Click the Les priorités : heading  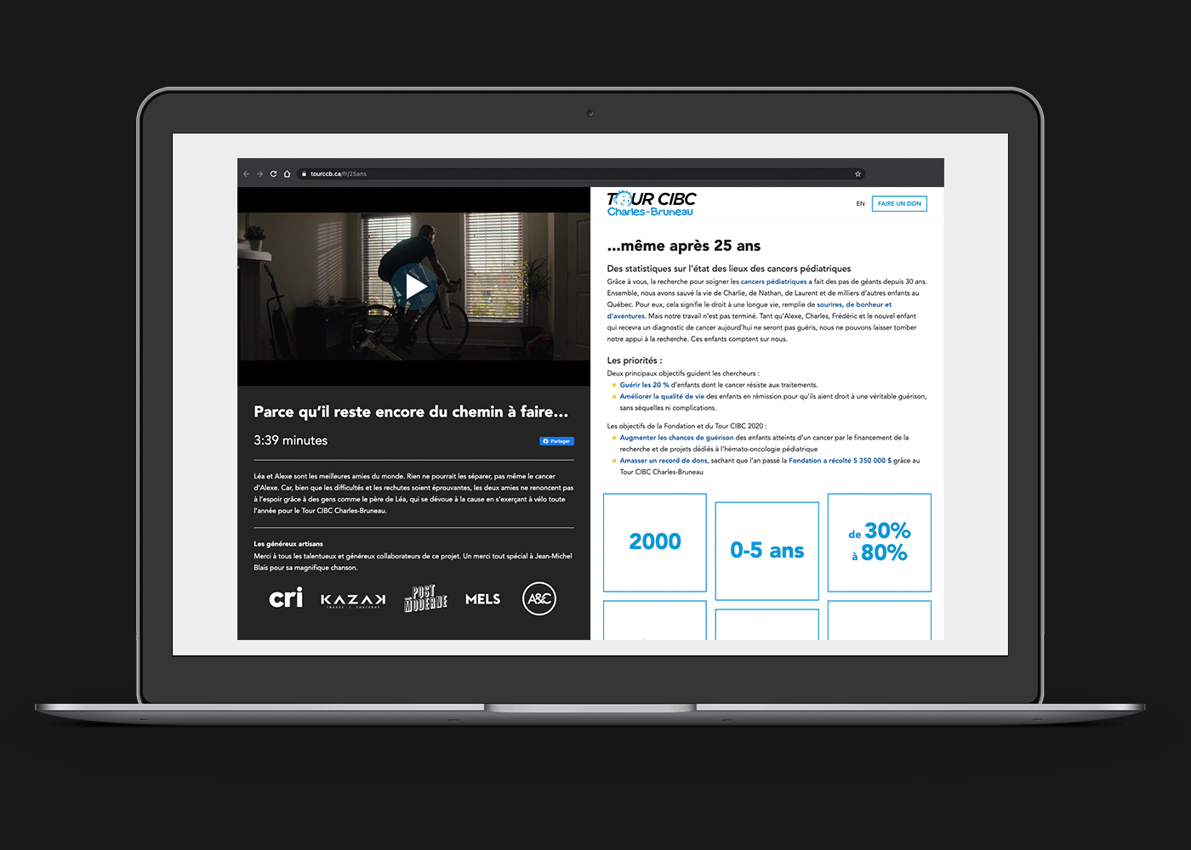click(635, 360)
